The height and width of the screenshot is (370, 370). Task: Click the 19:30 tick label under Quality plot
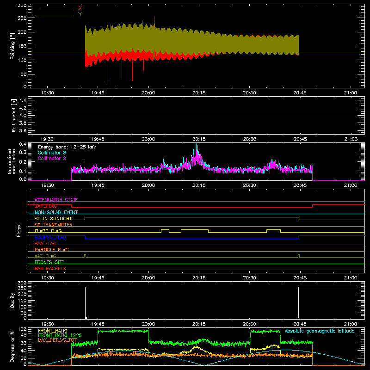click(x=48, y=324)
